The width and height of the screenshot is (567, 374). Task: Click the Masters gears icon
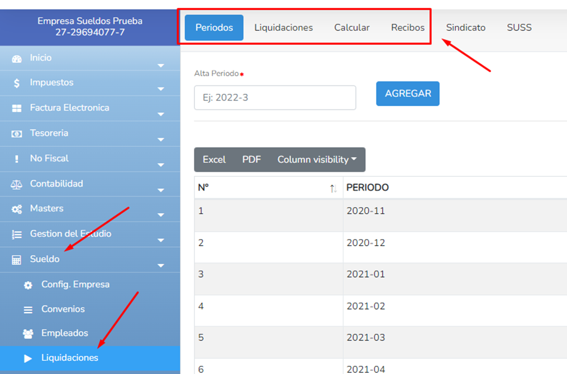pos(17,209)
